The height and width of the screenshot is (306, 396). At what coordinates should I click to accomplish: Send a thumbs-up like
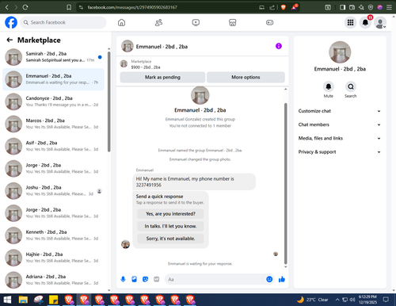coord(282,279)
